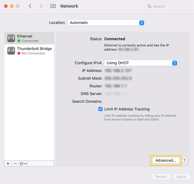Add a new network service with plus
194x184 pixels.
[x=8, y=164]
